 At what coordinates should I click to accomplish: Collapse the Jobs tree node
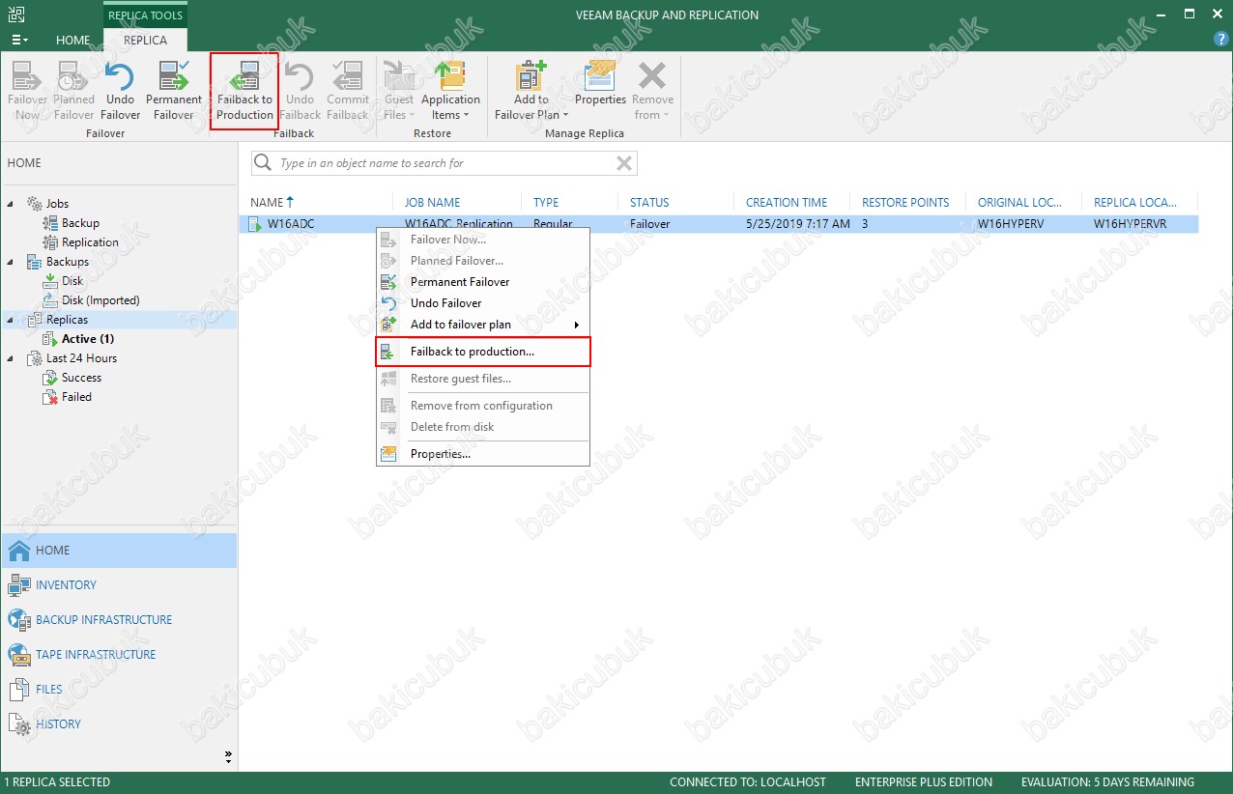coord(12,204)
